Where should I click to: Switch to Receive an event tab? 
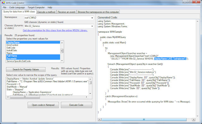click(67, 12)
